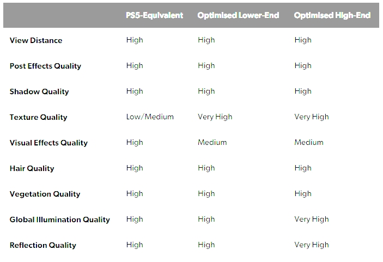
Task: Select the Post Effects Quality row label
Action: point(45,66)
